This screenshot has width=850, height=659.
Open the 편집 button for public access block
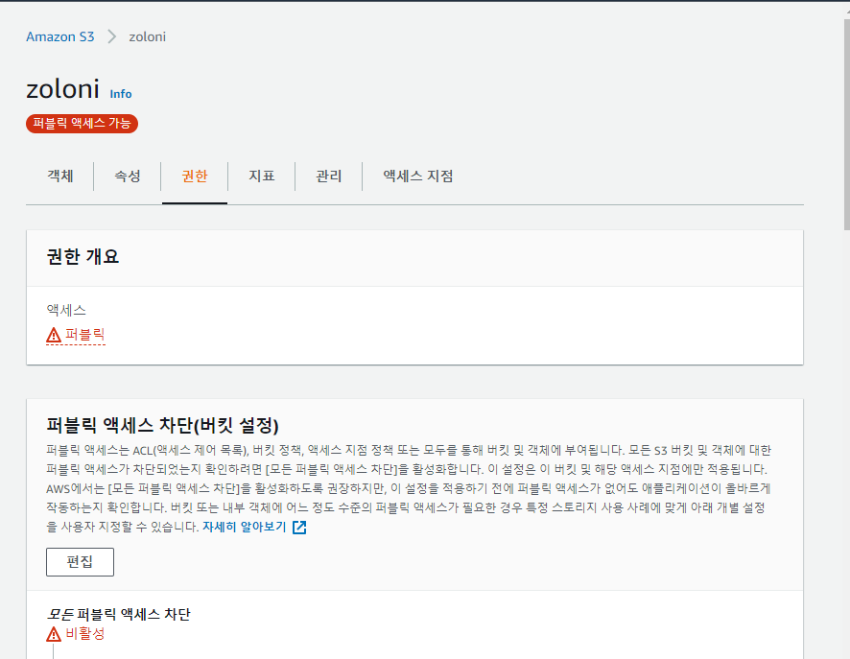81,562
